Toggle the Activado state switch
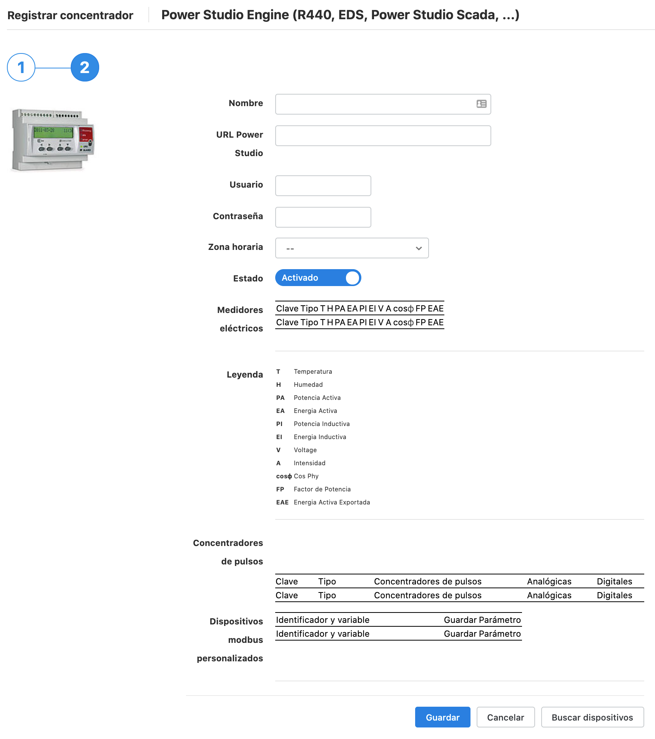 (318, 278)
